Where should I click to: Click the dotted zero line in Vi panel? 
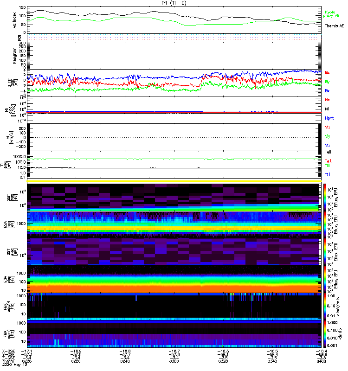pyautogui.click(x=174, y=137)
